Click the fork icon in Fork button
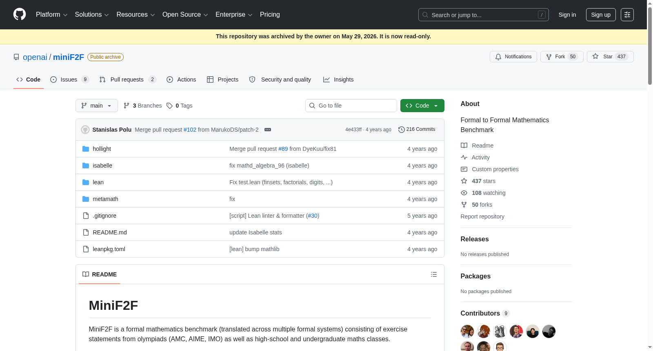The image size is (653, 351). click(x=549, y=57)
